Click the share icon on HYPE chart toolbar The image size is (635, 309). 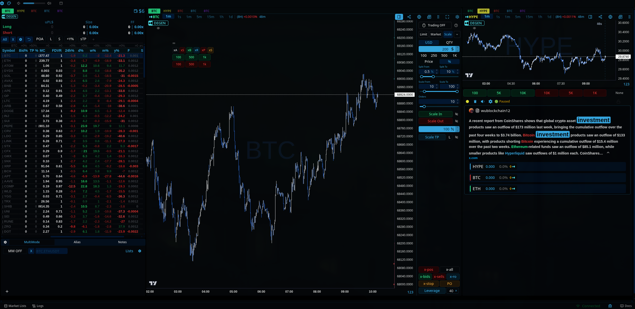600,17
